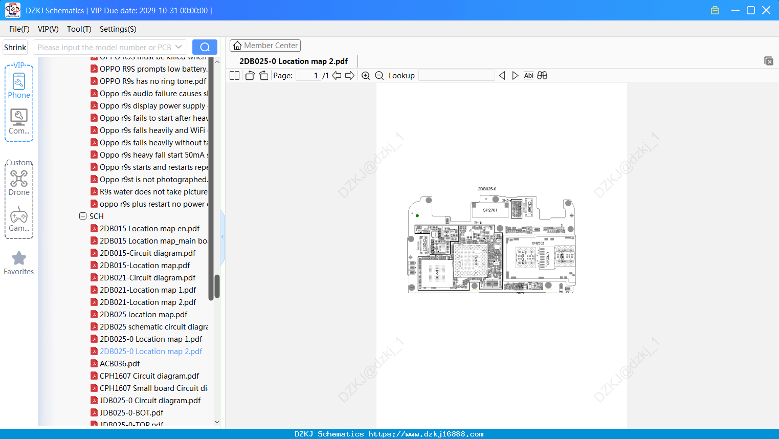Go to the next page arrow
This screenshot has height=439, width=779.
coord(350,76)
